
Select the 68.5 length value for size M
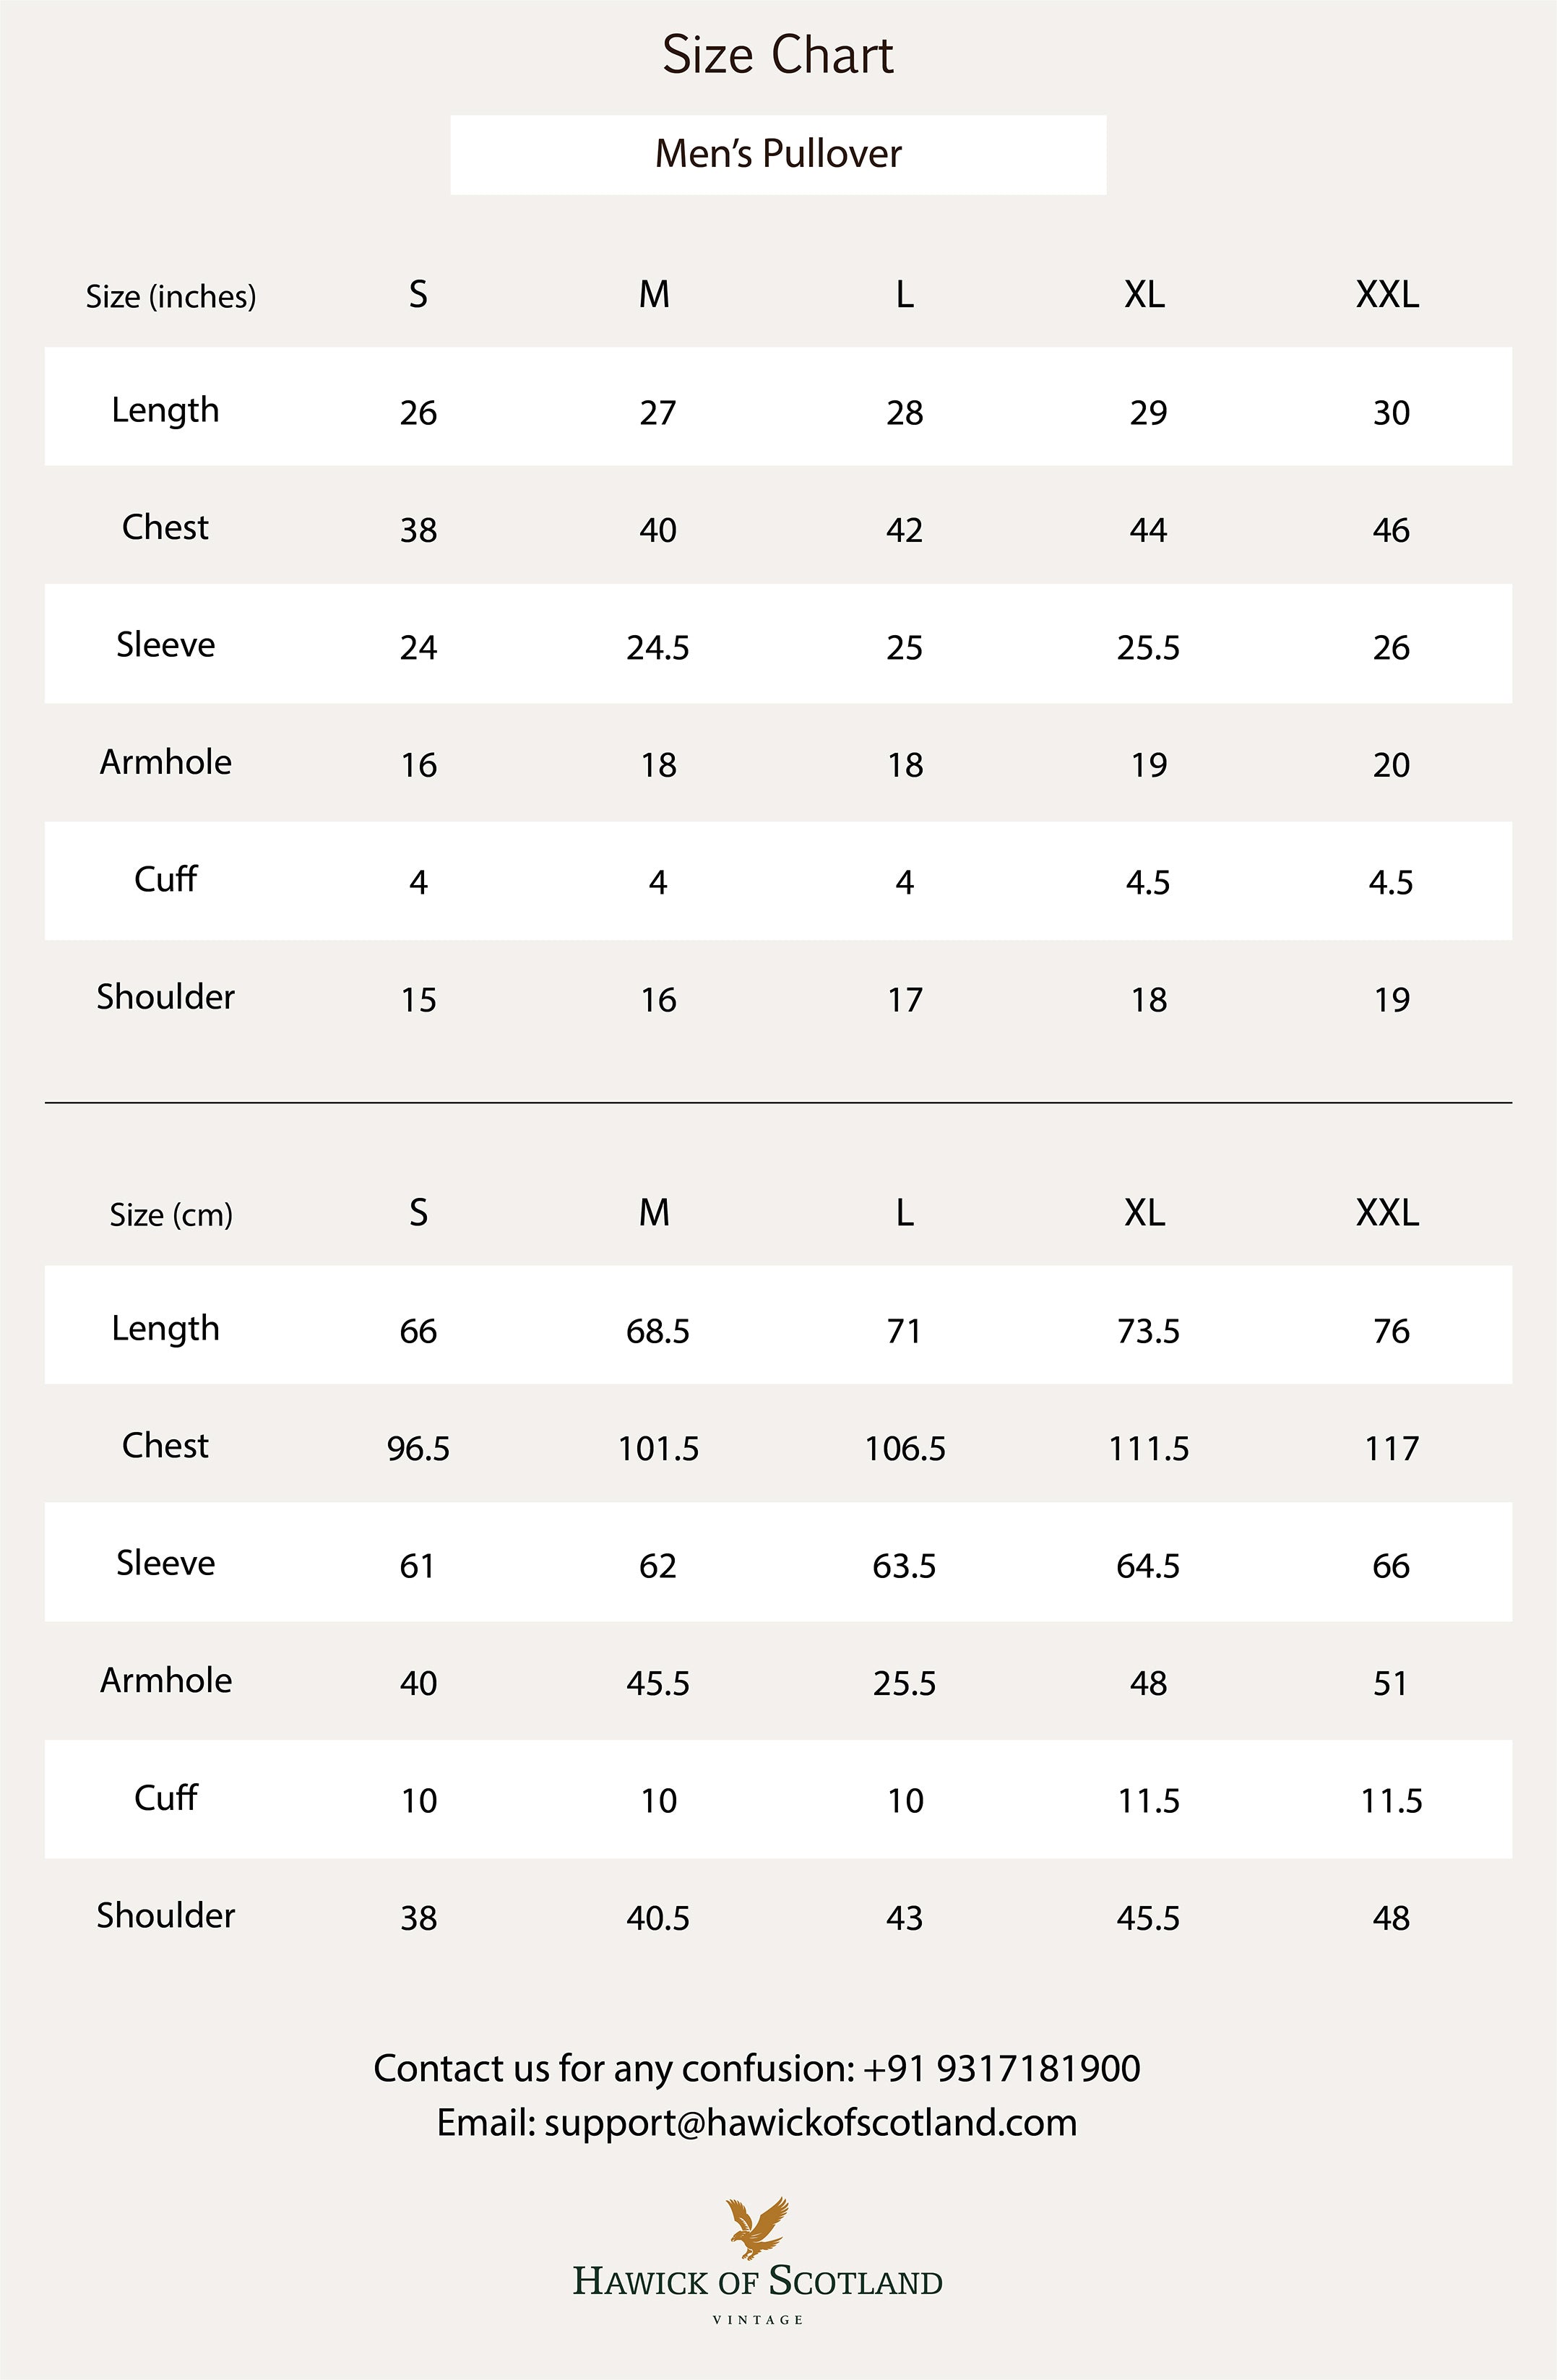657,1331
